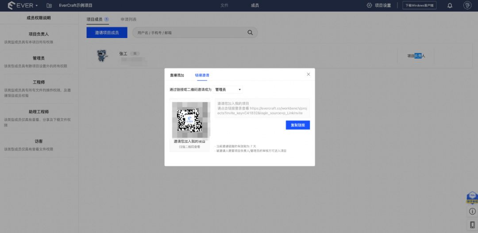Go to 文件 in top navigation

(224, 5)
